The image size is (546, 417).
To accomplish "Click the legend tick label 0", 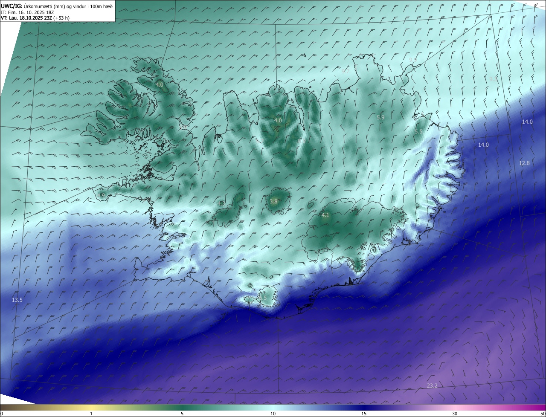I will [x=2, y=414].
